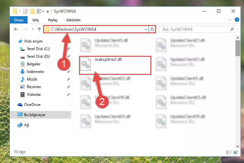
Task: Select Hızlı erişim in the navigation pane
Action: point(33,41)
